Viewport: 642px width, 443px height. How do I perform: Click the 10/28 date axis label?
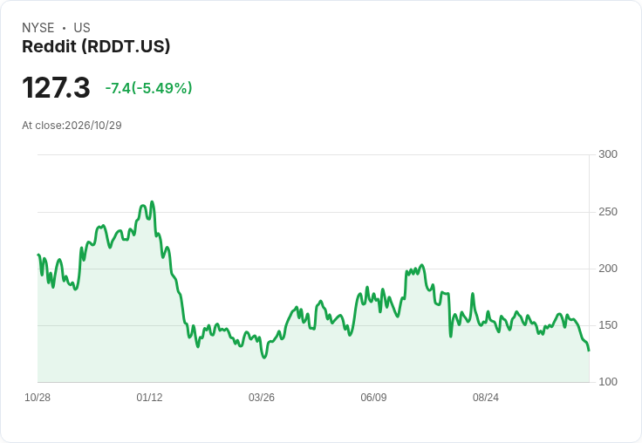click(38, 398)
